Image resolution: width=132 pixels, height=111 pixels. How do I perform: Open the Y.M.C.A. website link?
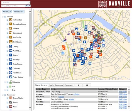(x=61, y=97)
